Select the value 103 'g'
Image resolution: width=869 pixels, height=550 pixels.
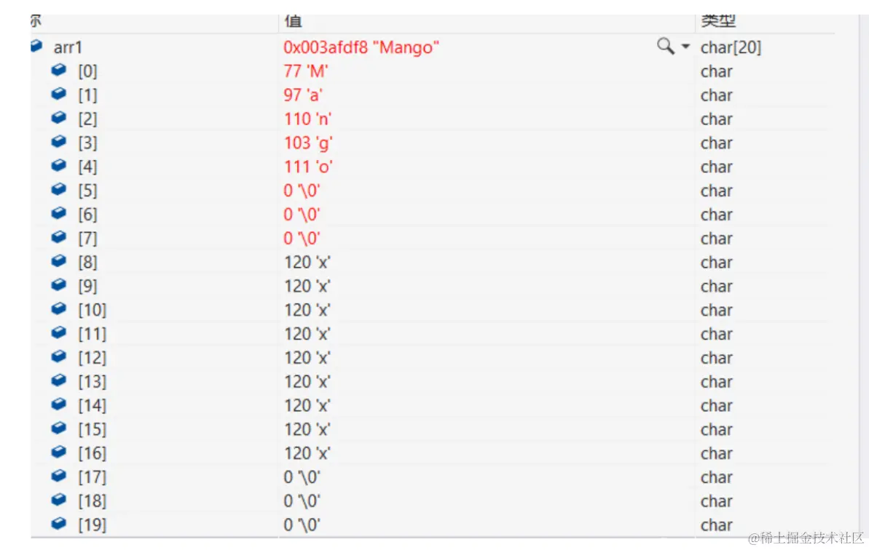(x=308, y=143)
